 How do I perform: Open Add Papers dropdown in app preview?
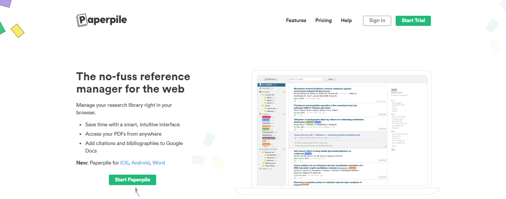(271, 79)
